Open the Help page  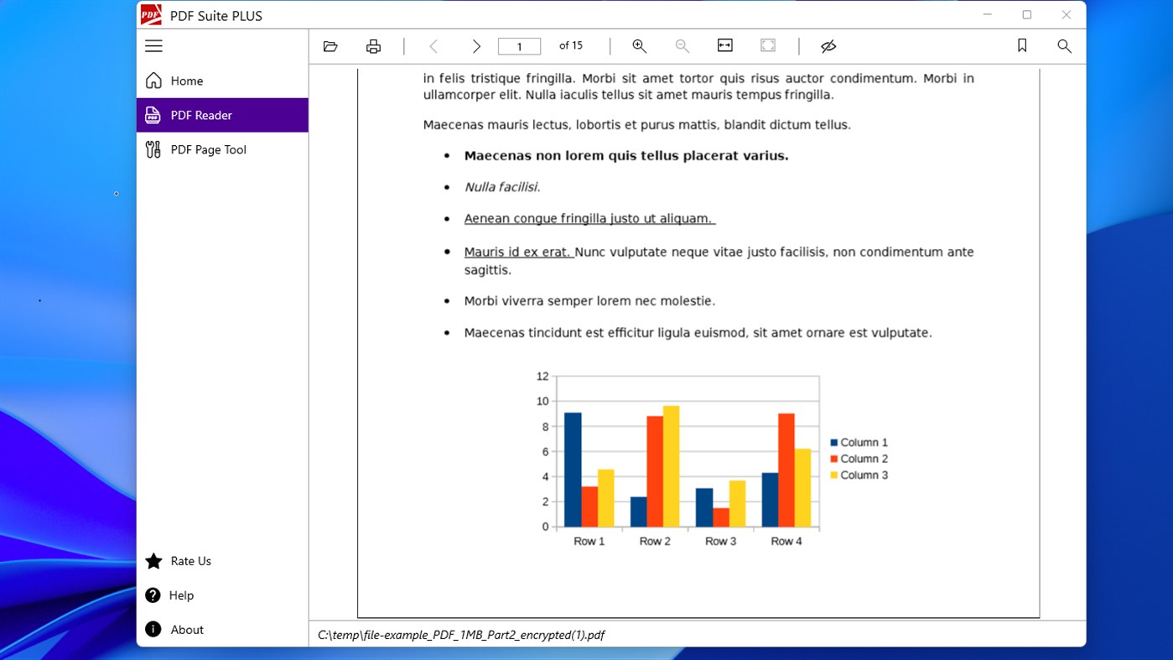(x=180, y=595)
